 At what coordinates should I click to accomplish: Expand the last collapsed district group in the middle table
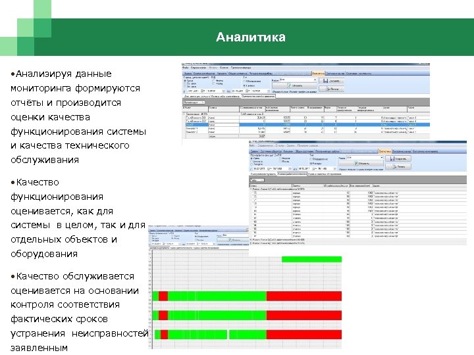coord(251,243)
